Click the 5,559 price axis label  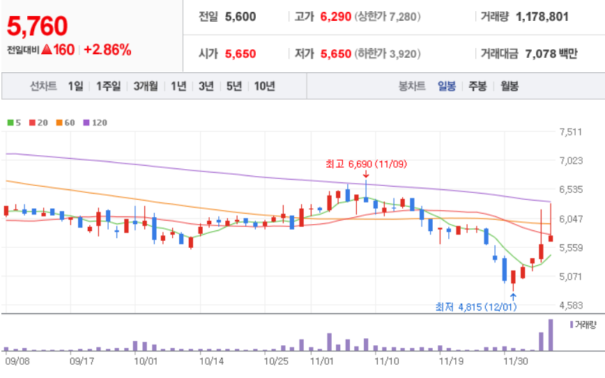point(571,248)
